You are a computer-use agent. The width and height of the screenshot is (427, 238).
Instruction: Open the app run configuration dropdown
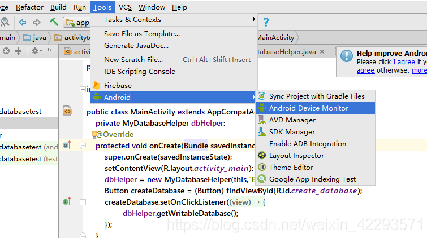coord(77,23)
